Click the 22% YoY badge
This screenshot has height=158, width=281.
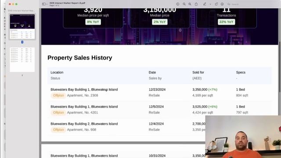click(227, 22)
